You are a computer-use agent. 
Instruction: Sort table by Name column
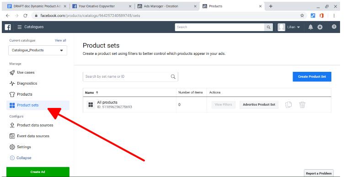coord(91,92)
